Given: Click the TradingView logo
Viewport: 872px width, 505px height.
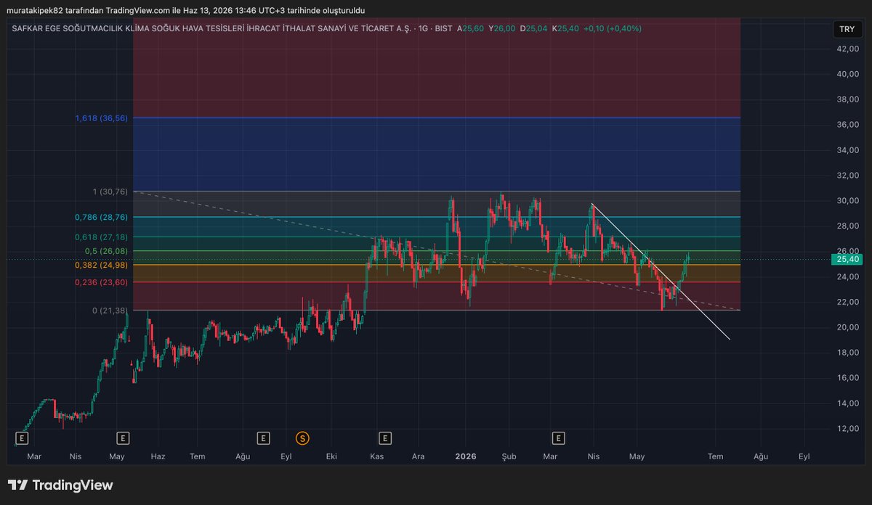Looking at the screenshot, I should tap(60, 485).
